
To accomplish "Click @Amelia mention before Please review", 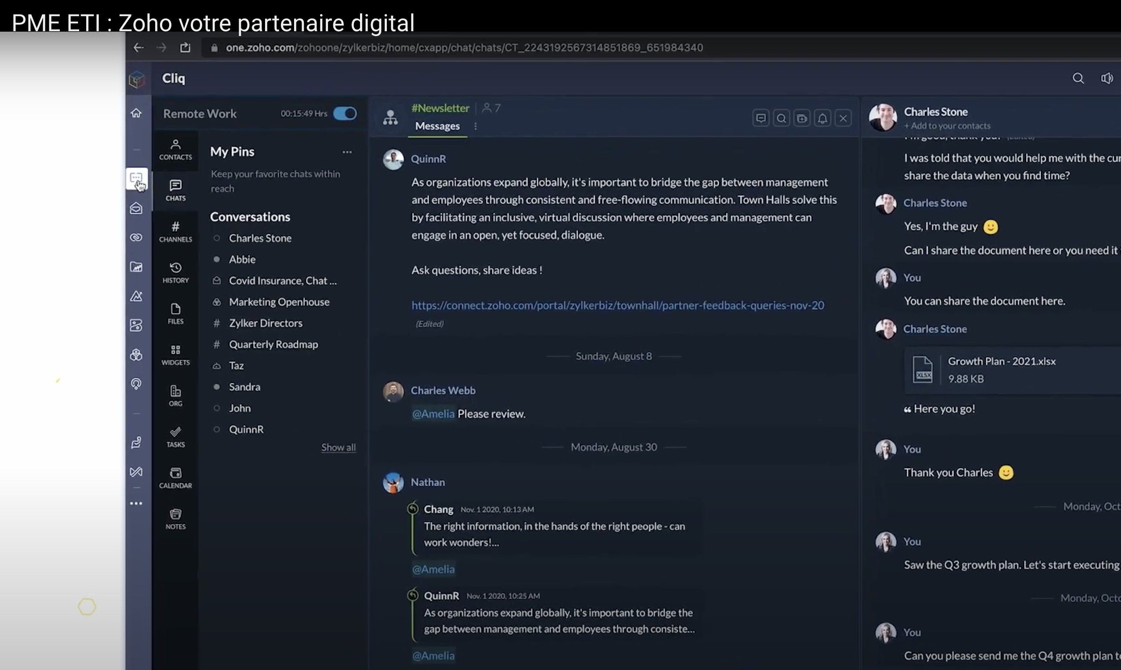I will (x=433, y=414).
